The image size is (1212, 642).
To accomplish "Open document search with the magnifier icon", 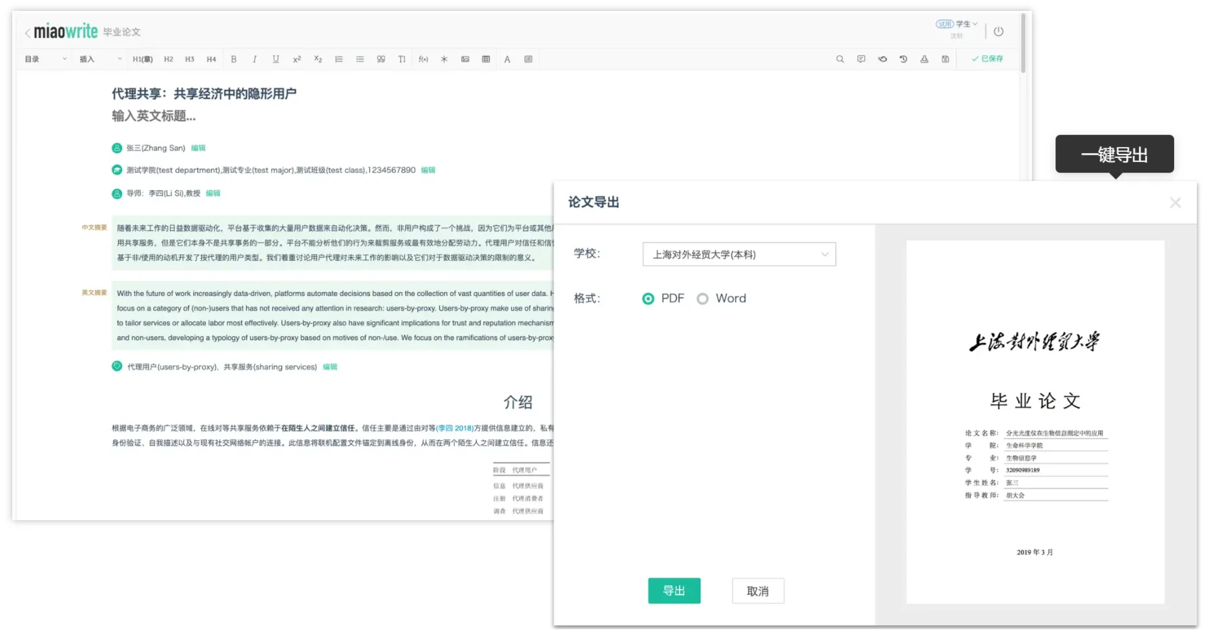I will click(839, 59).
